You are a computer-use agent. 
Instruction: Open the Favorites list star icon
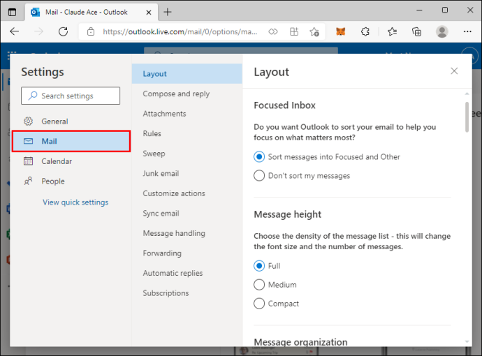click(x=392, y=31)
